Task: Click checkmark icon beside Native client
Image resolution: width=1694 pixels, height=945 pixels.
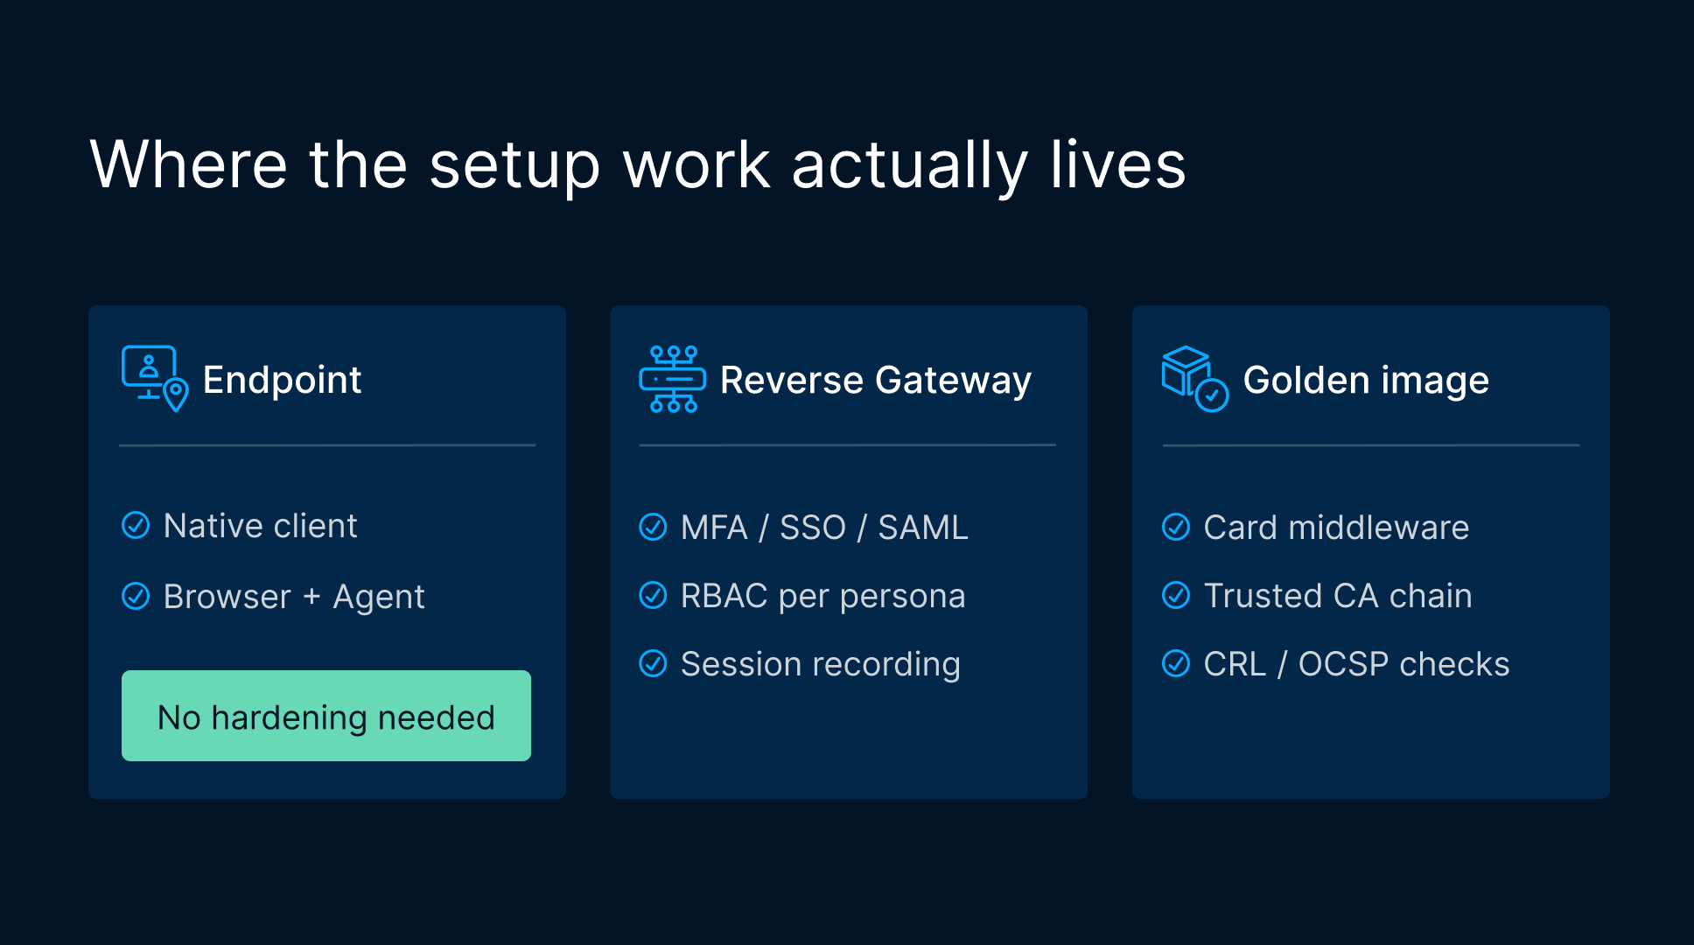Action: click(136, 526)
